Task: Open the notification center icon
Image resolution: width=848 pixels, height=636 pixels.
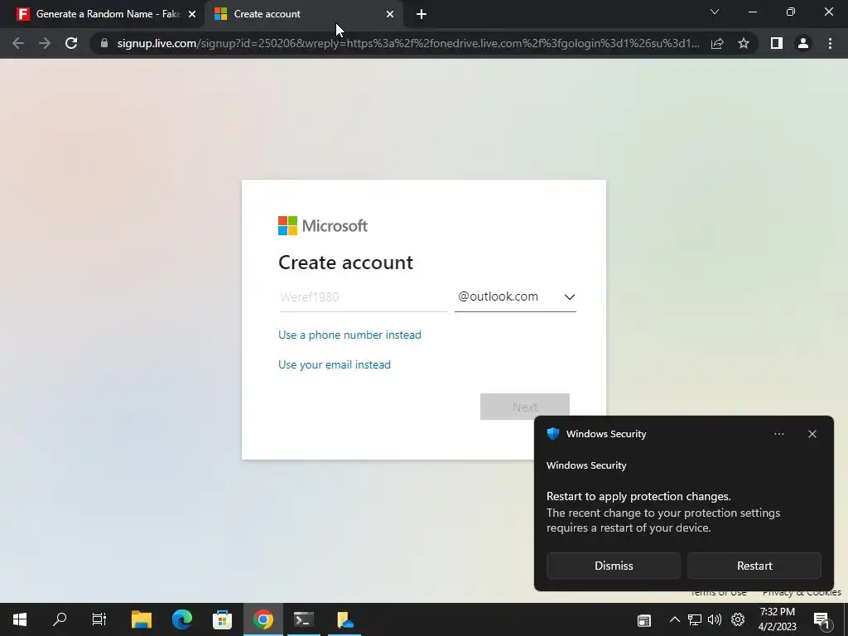Action: pyautogui.click(x=822, y=620)
